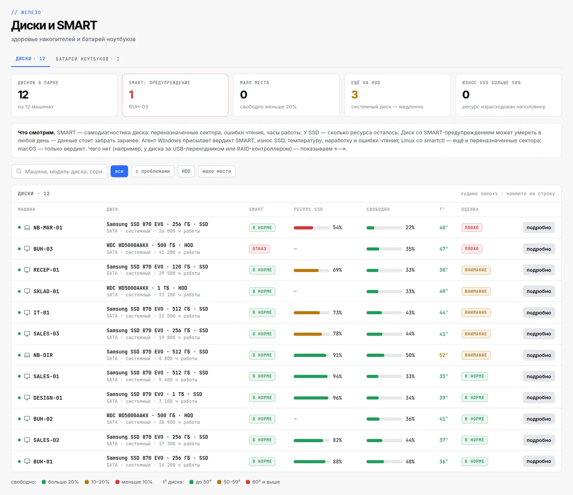
Task: Open «подробно» for BUH-03
Action: (x=539, y=249)
